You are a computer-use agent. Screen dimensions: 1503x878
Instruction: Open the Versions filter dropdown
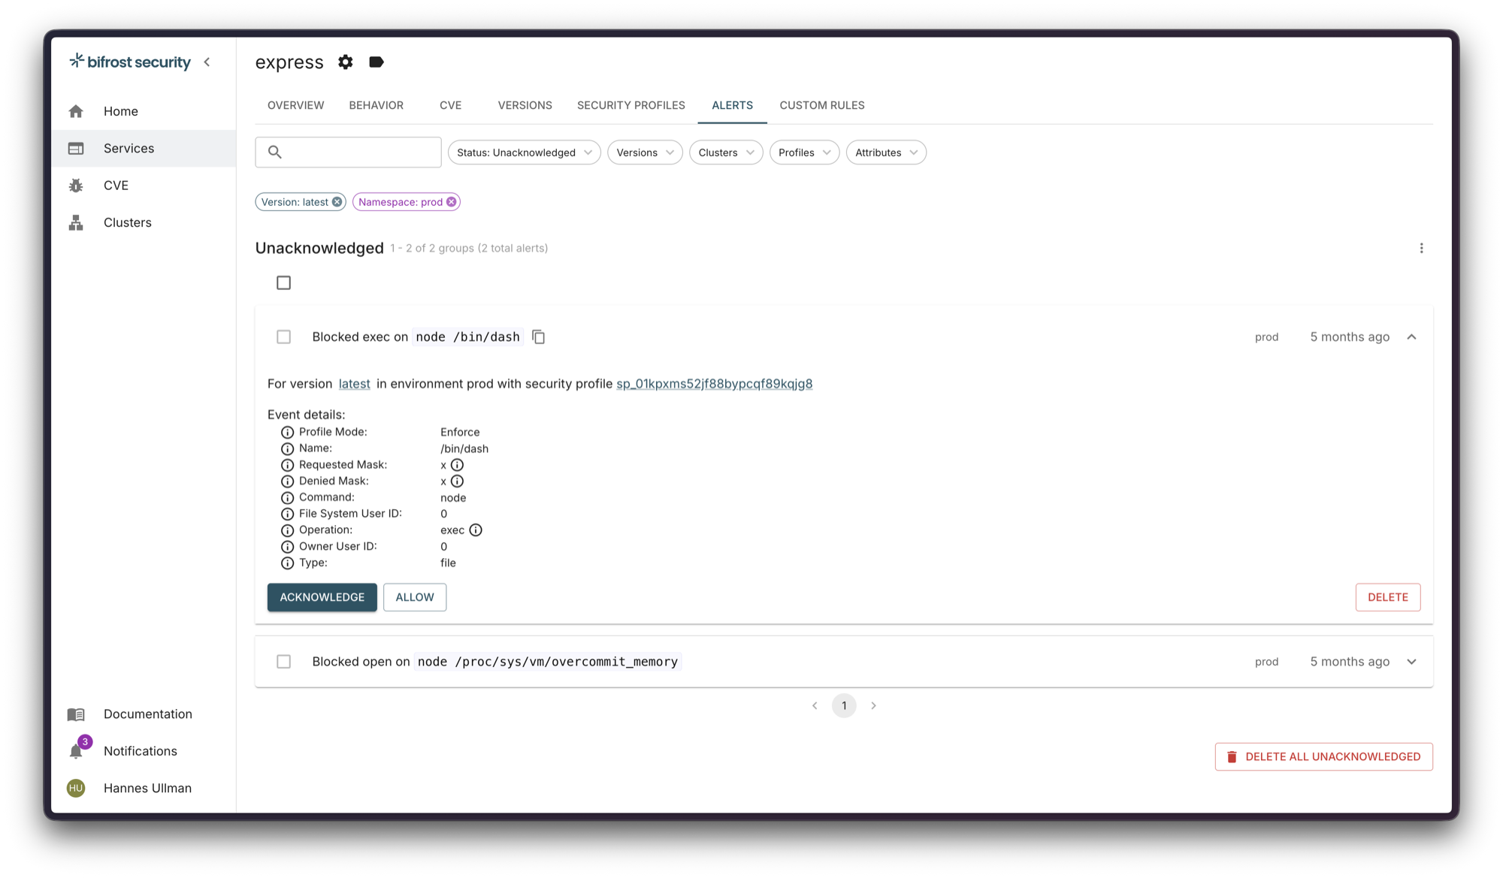(x=645, y=152)
